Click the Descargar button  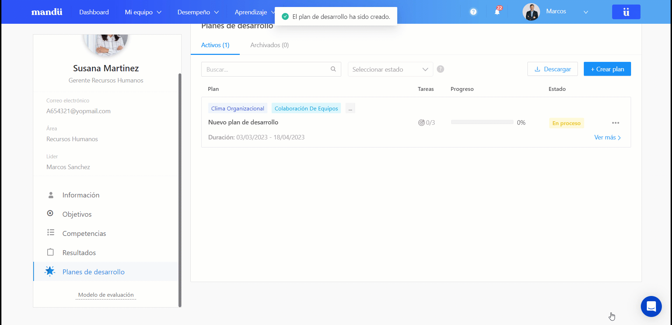click(x=553, y=69)
